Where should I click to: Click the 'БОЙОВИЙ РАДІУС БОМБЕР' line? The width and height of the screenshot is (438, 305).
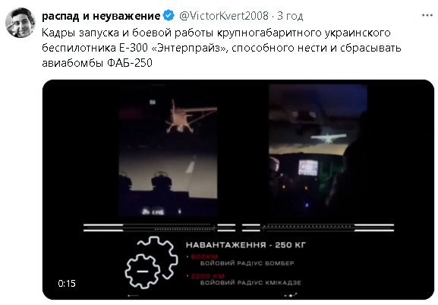(x=247, y=263)
